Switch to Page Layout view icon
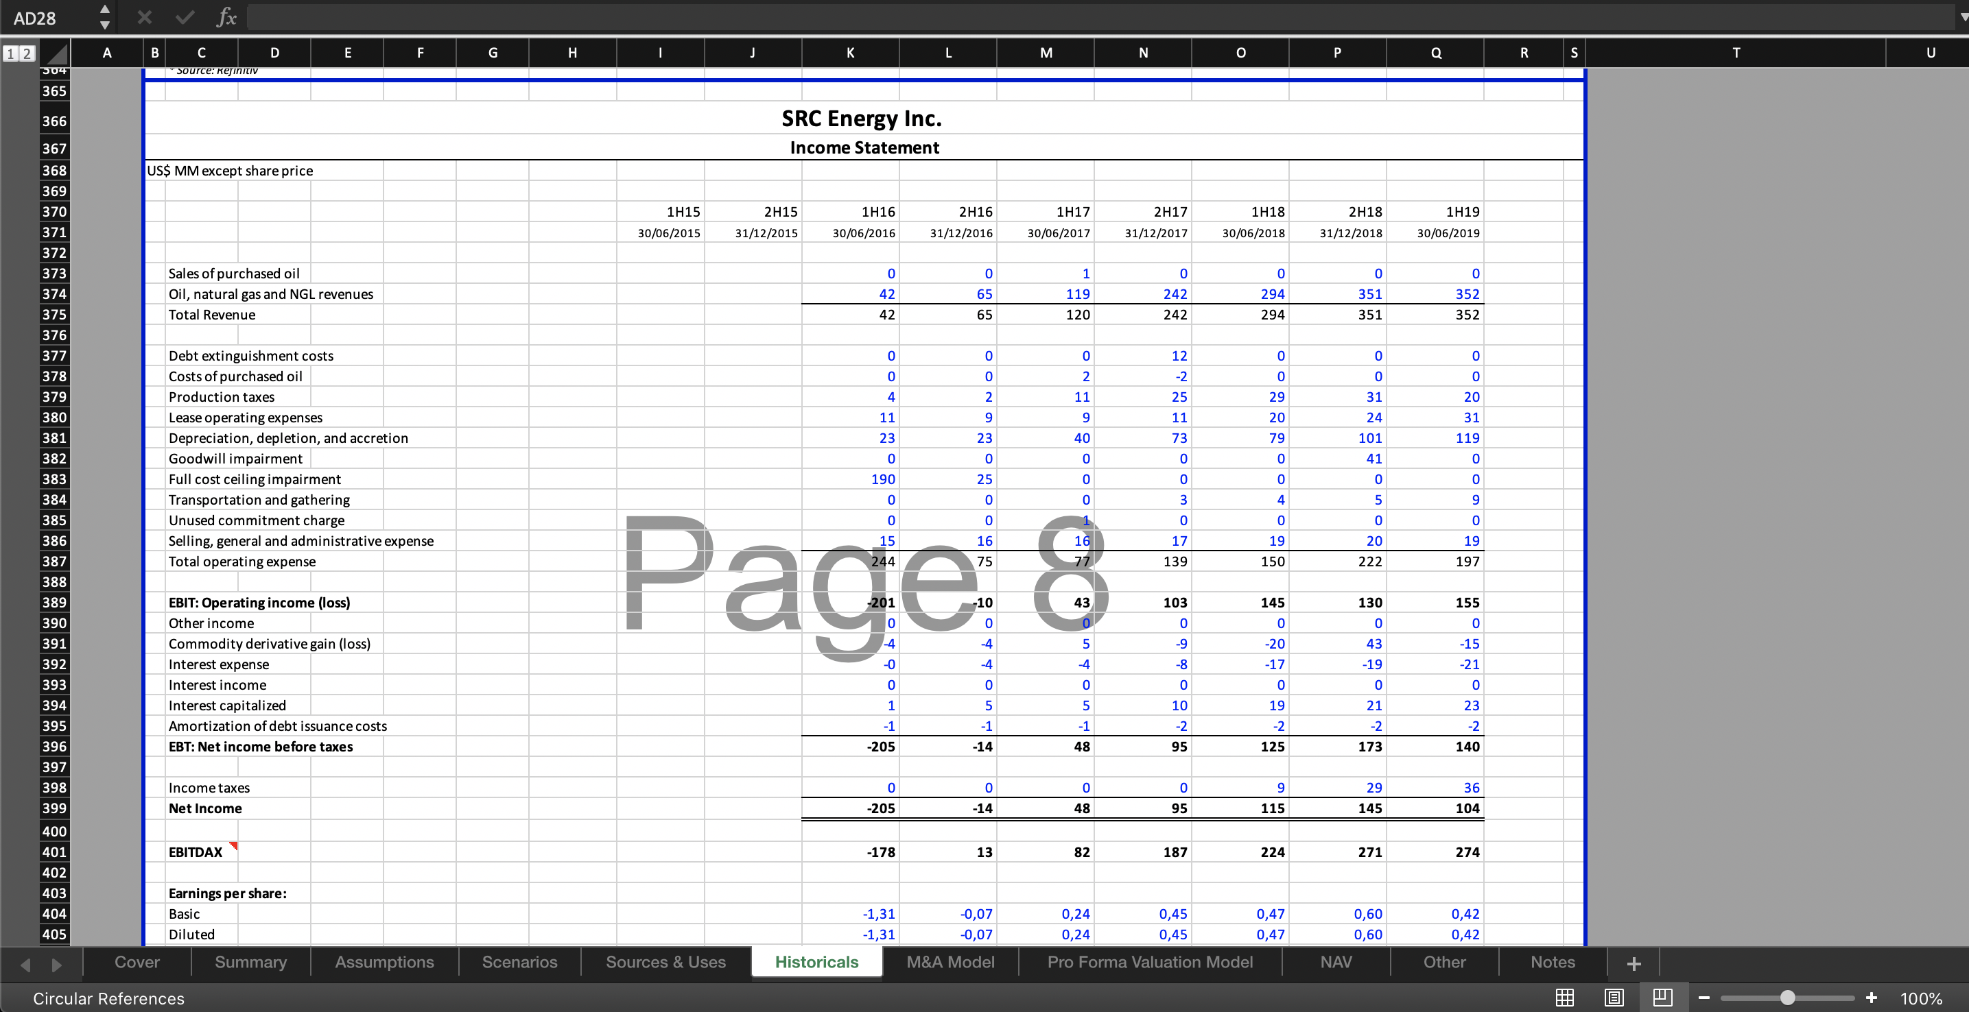This screenshot has width=1969, height=1012. [1614, 998]
